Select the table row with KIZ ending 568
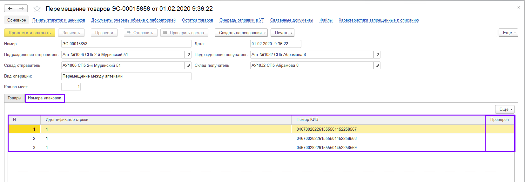 326,139
